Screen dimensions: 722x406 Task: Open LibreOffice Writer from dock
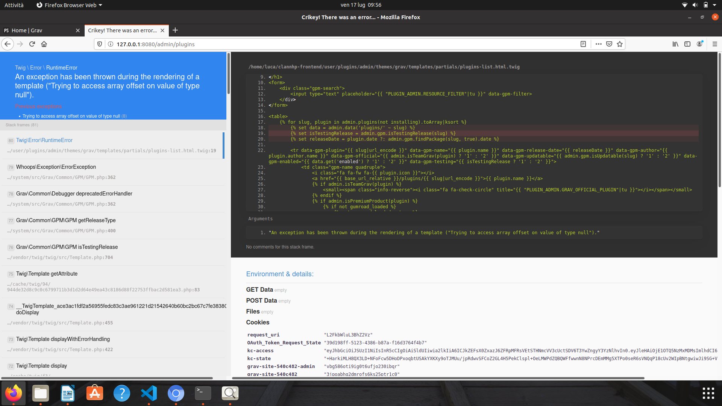point(68,393)
